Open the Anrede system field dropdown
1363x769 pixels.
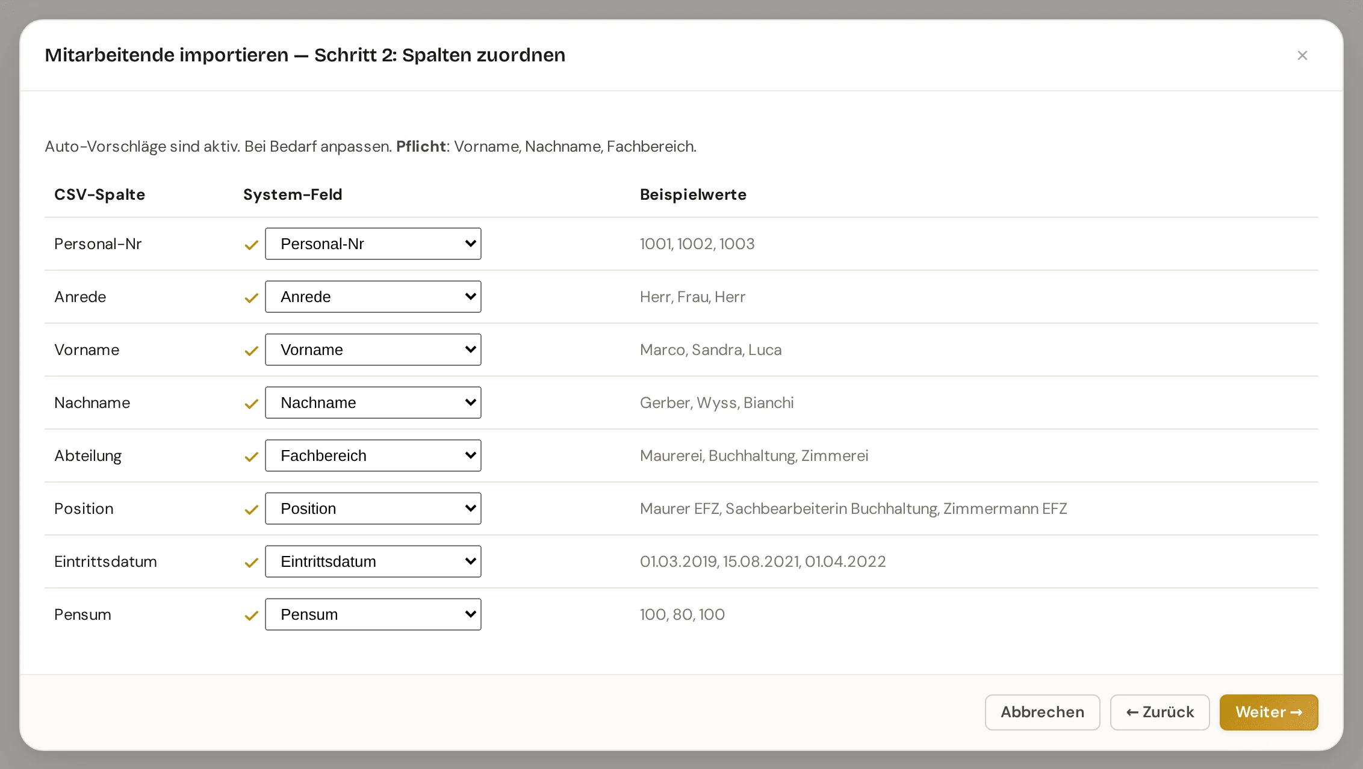click(373, 297)
